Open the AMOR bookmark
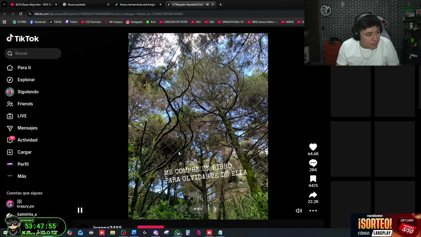The height and width of the screenshot is (237, 421). [287, 22]
